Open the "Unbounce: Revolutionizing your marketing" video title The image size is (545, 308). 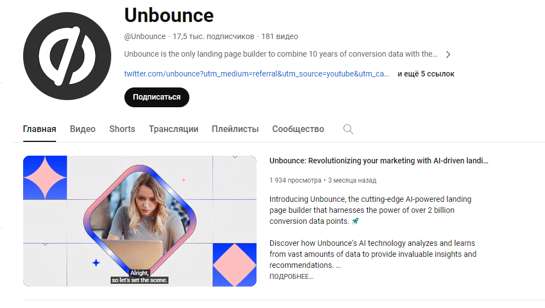tap(379, 161)
